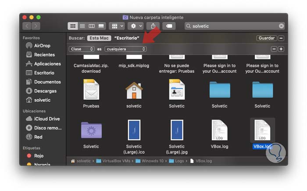
Task: Open AirDrop in the sidebar
Action: click(39, 46)
